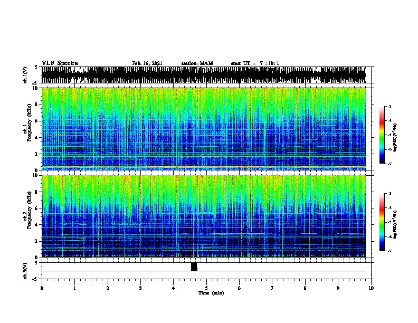Click the ch.1(V) waveform axis label

coord(25,75)
